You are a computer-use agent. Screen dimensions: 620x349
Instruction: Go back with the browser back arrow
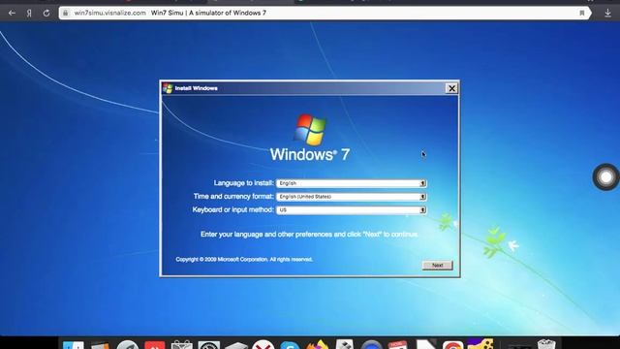[12, 13]
